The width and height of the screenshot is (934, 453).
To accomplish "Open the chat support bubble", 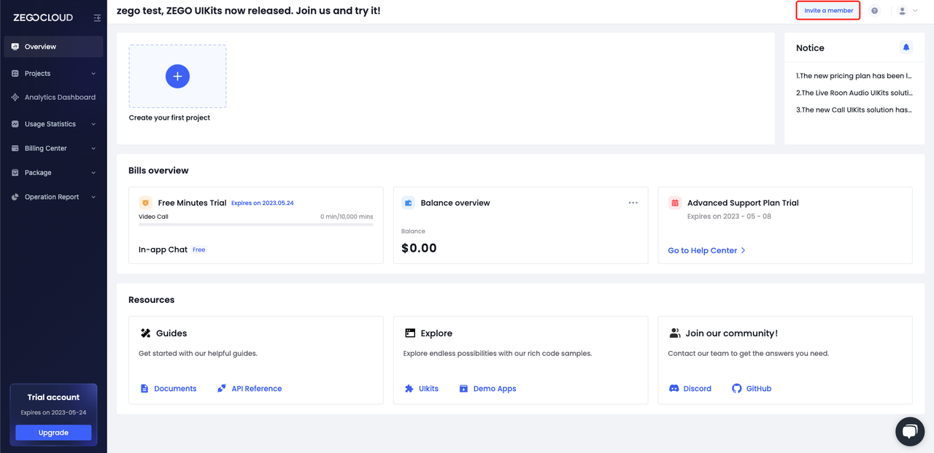I will 909,432.
